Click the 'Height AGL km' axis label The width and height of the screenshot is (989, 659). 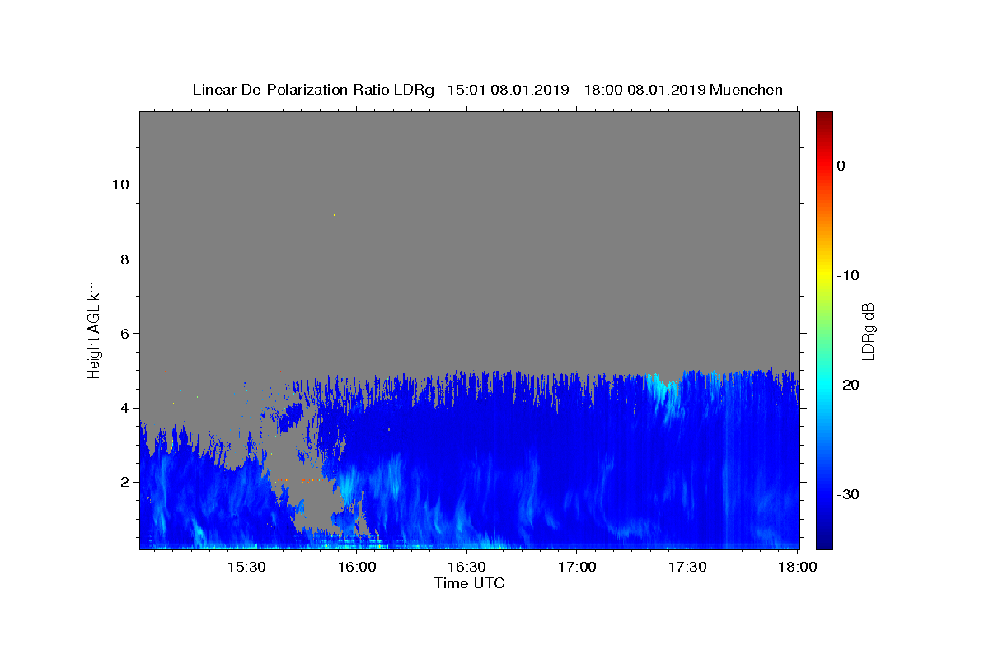(94, 329)
